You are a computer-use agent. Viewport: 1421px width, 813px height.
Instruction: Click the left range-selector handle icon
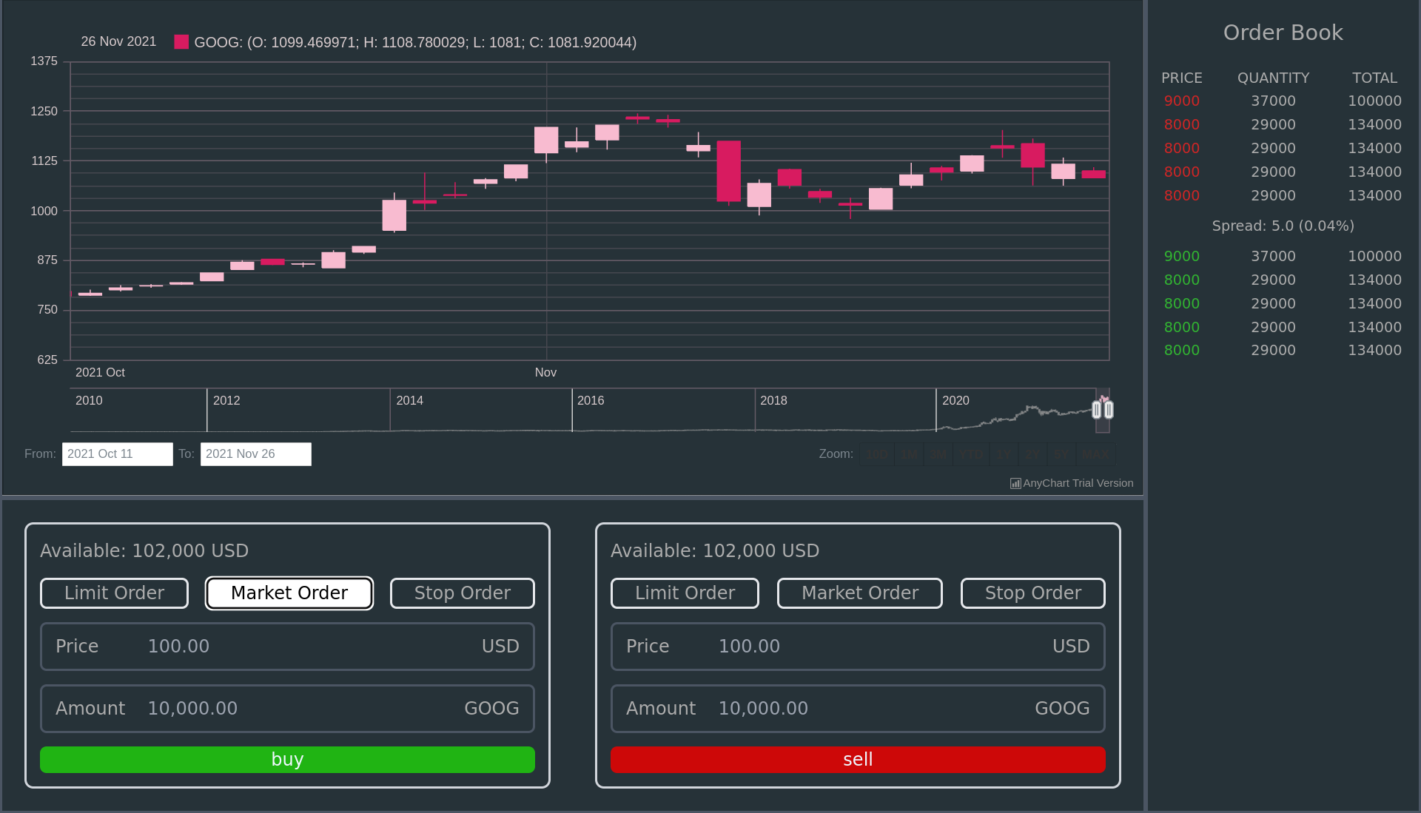point(1098,409)
